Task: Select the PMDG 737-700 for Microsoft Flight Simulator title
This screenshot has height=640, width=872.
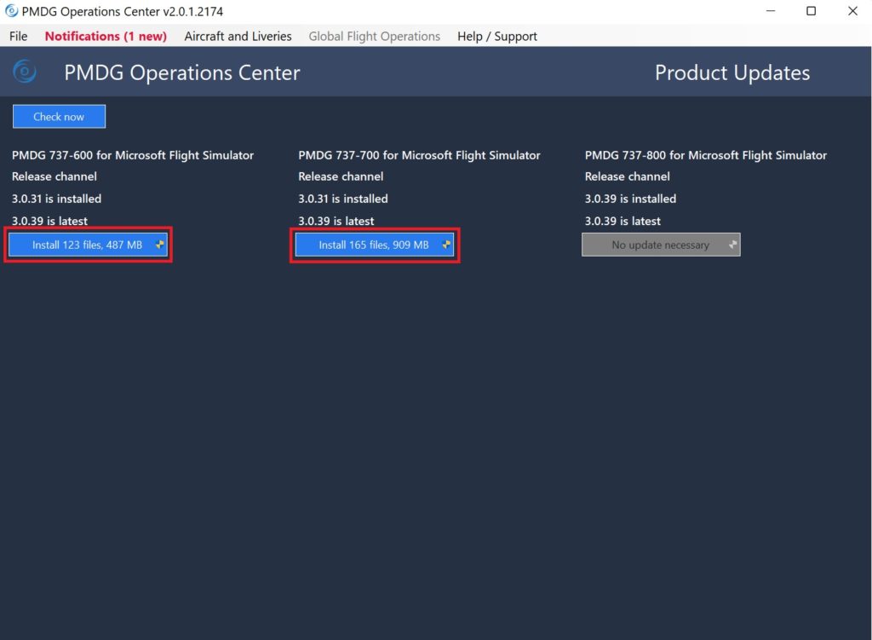Action: pyautogui.click(x=419, y=155)
